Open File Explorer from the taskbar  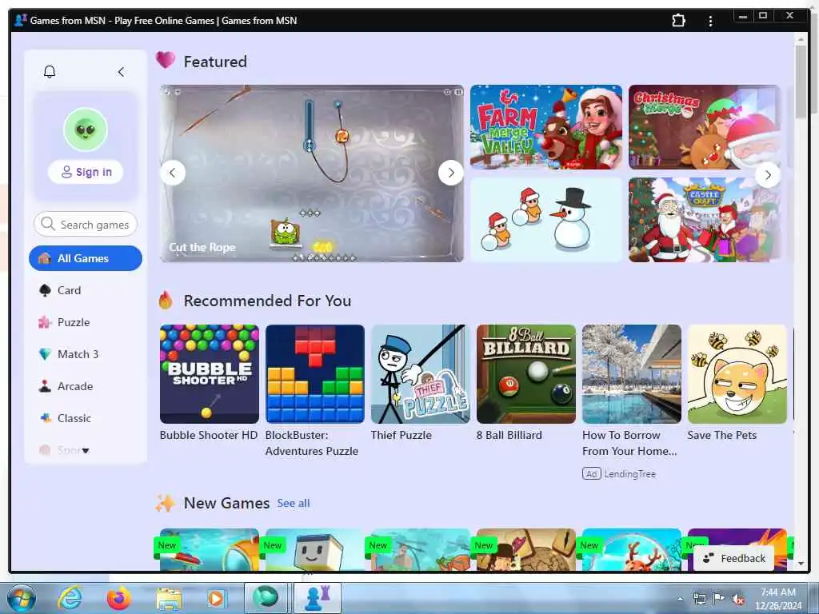[168, 599]
